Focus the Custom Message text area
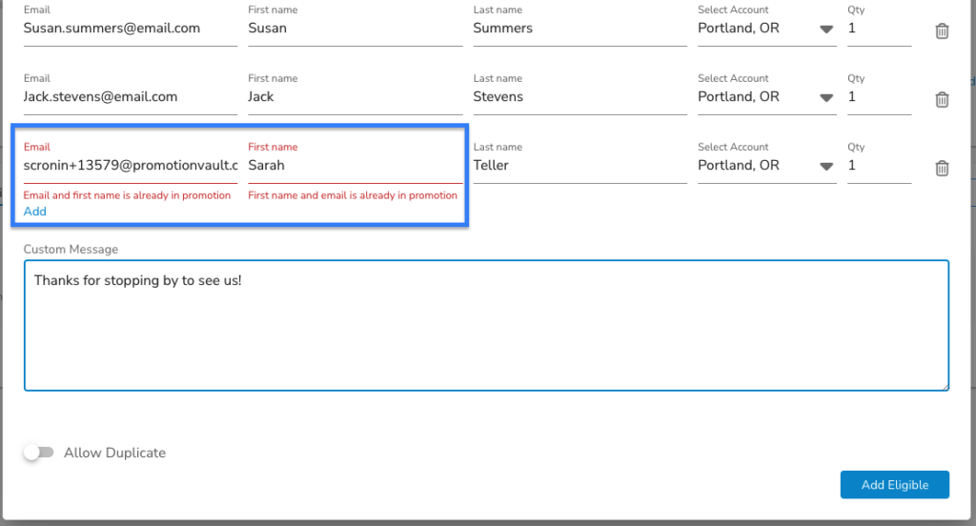The width and height of the screenshot is (976, 526). tap(487, 326)
